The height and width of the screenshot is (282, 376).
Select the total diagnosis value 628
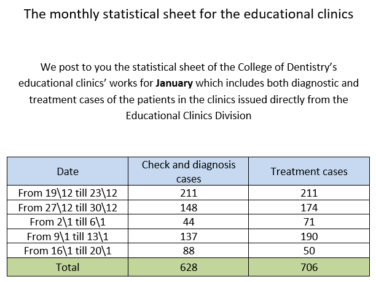point(189,267)
